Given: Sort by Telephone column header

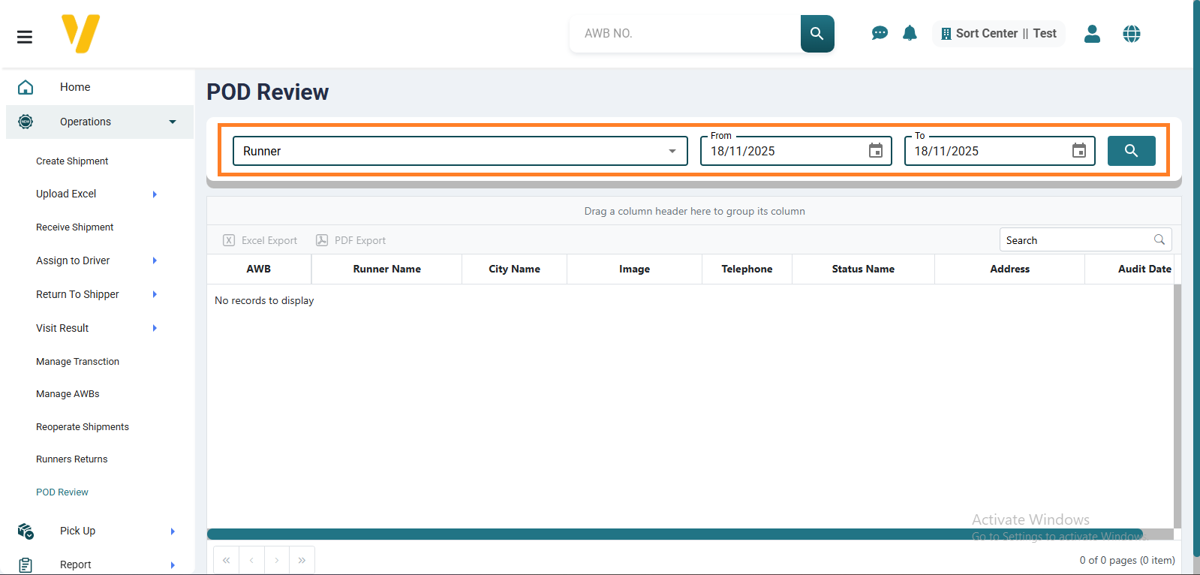Looking at the screenshot, I should click(747, 269).
